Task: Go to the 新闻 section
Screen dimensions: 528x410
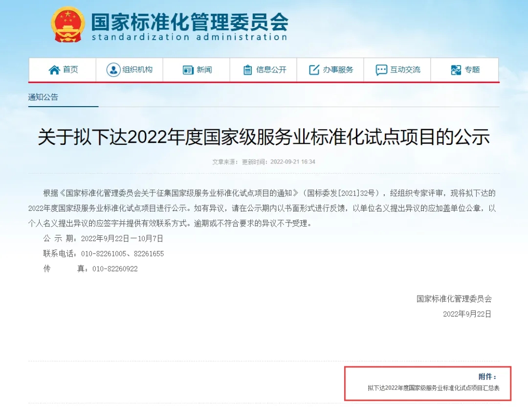Action: [x=197, y=70]
